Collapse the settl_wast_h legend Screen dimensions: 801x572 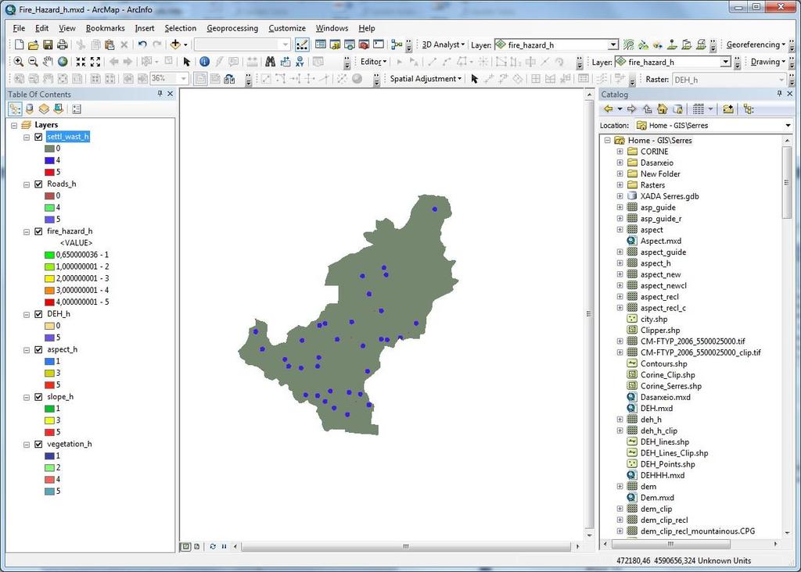point(27,138)
